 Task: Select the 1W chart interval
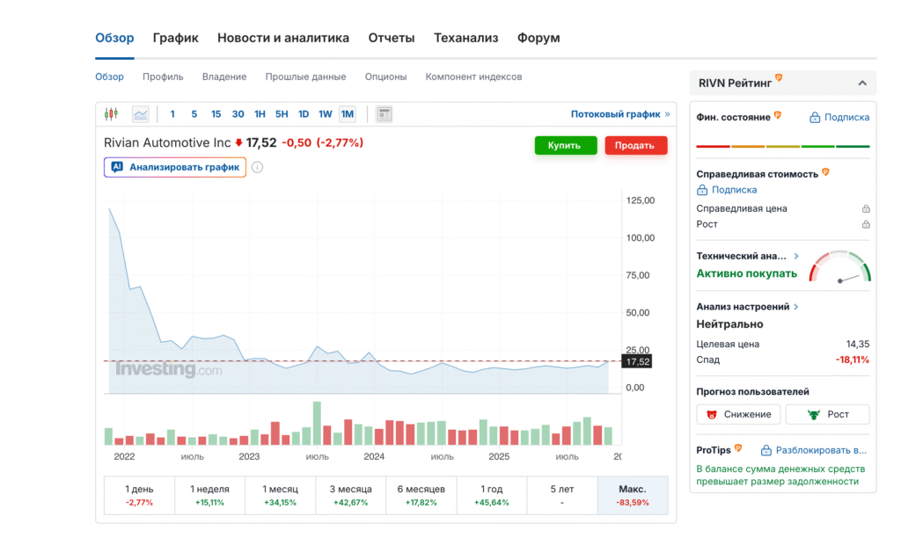pos(325,114)
